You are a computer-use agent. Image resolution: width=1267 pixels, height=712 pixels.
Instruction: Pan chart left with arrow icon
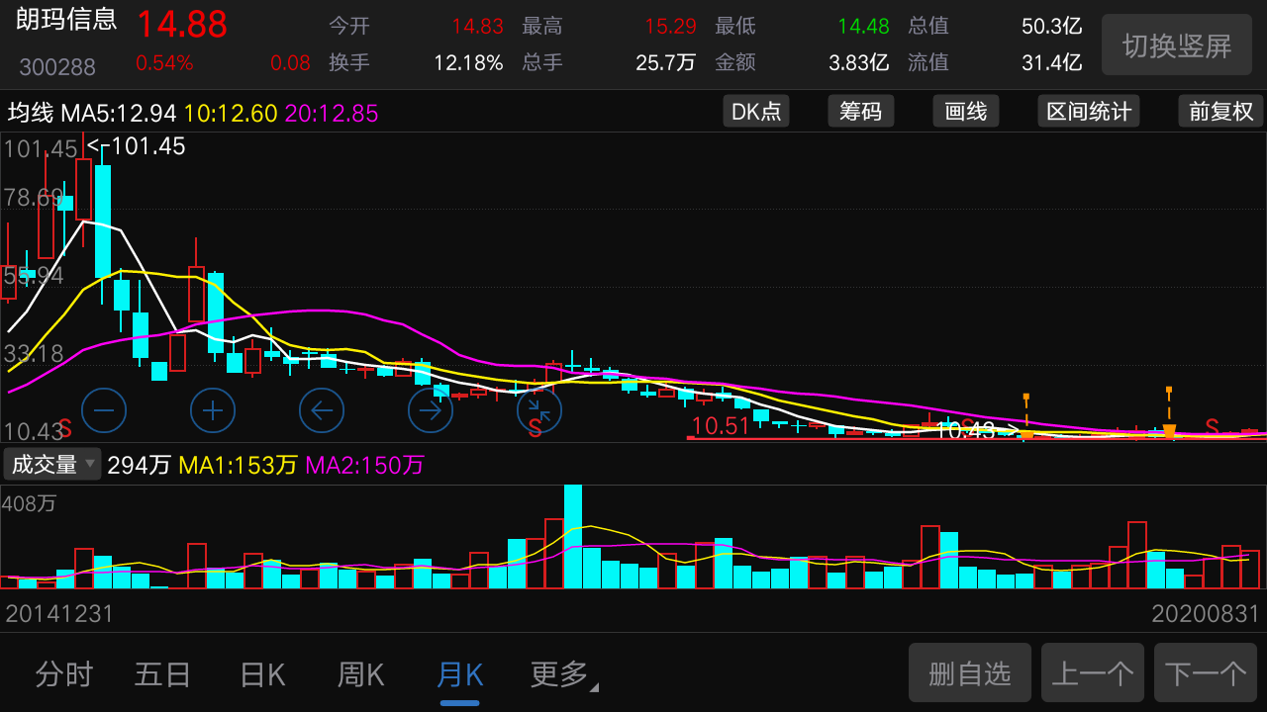322,409
